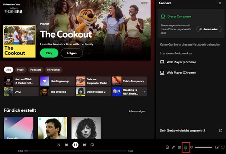This screenshot has height=154, width=226.
Task: Click the Folgen button
Action: (x=72, y=53)
